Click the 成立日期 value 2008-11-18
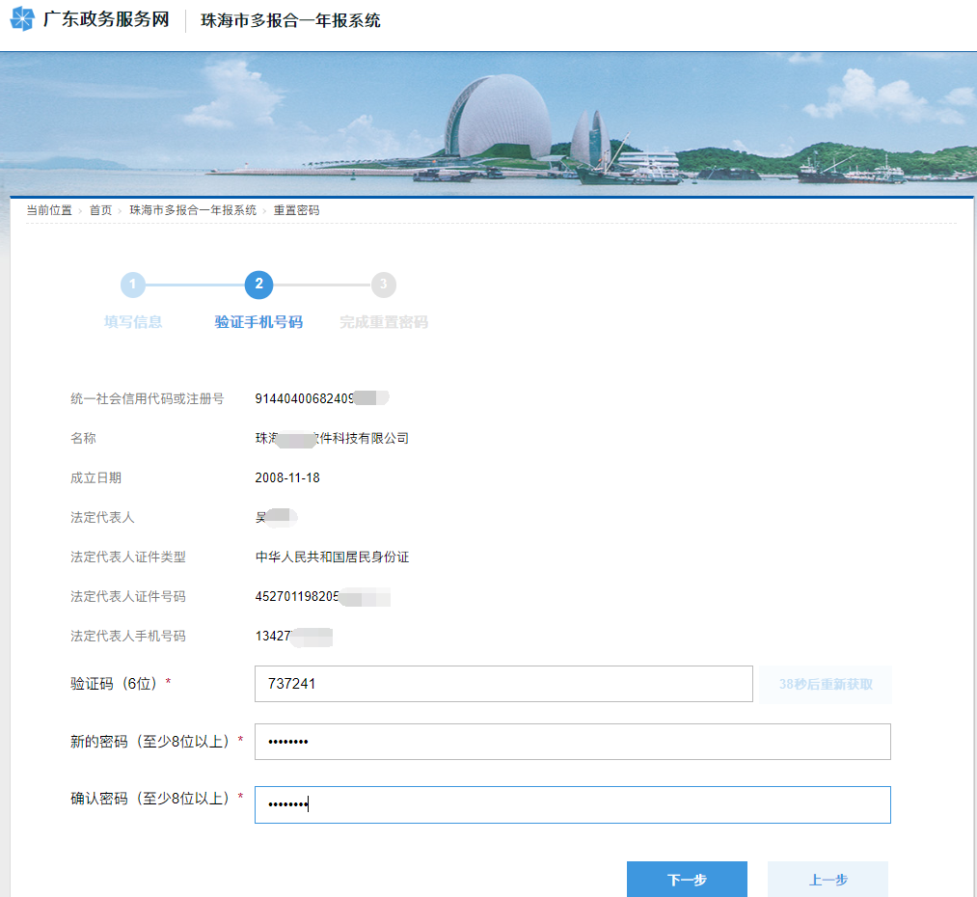 (x=287, y=477)
